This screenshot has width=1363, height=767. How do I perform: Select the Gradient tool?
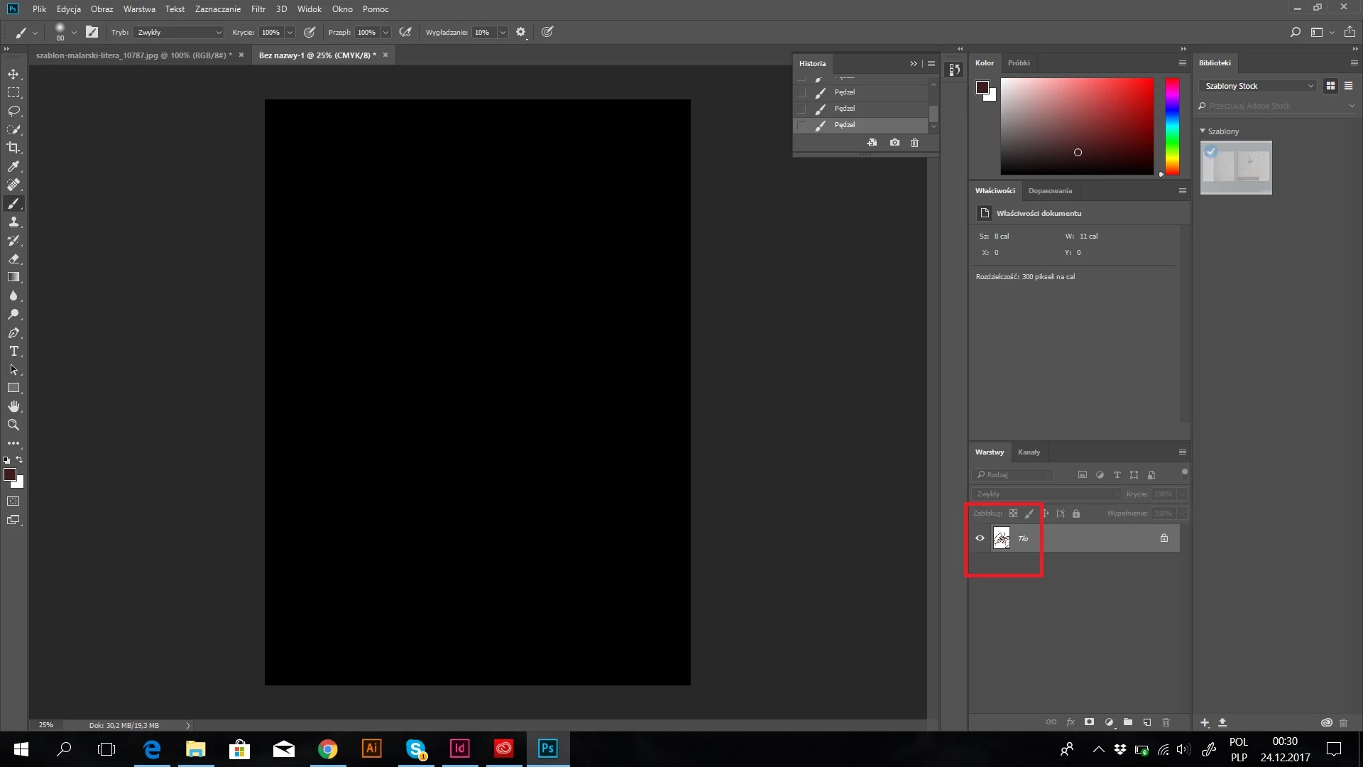13,277
